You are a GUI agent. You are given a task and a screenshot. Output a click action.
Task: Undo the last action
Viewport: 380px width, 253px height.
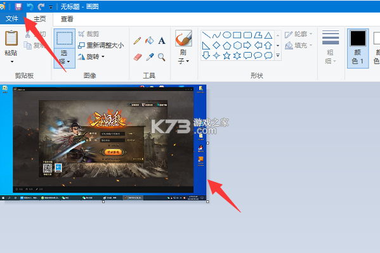(30, 6)
